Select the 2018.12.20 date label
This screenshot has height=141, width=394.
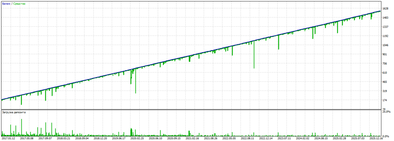coord(100,138)
